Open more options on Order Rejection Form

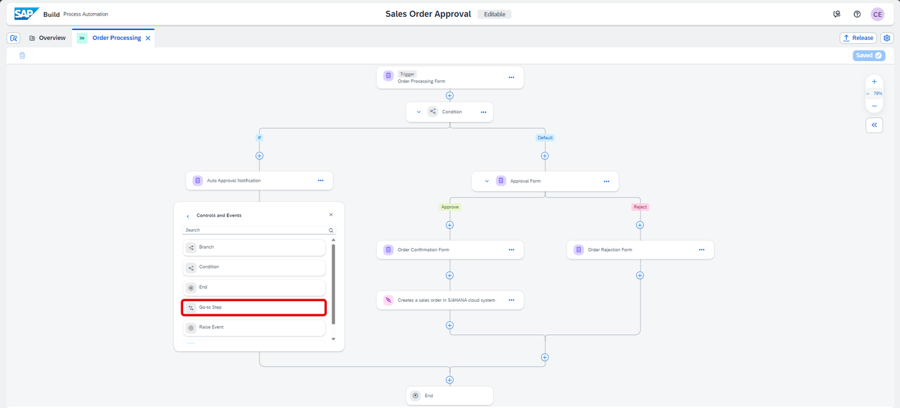click(701, 250)
